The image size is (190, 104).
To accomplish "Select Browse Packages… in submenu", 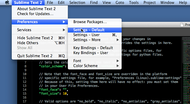I will coord(95,22).
